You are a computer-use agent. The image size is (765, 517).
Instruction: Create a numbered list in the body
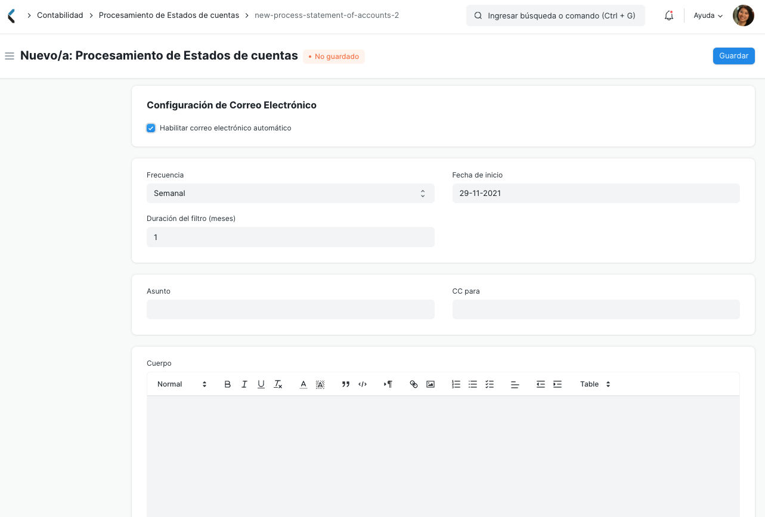click(x=456, y=384)
